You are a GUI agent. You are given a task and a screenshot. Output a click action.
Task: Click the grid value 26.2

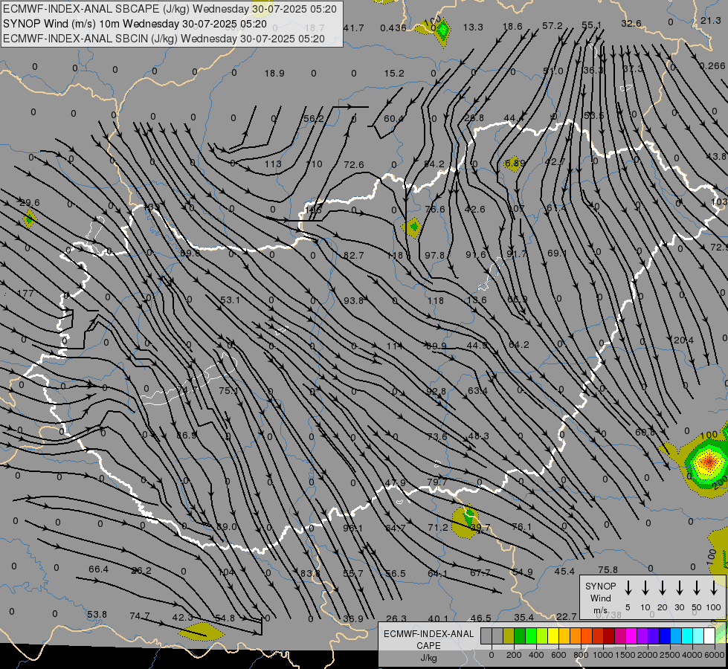[x=141, y=571]
